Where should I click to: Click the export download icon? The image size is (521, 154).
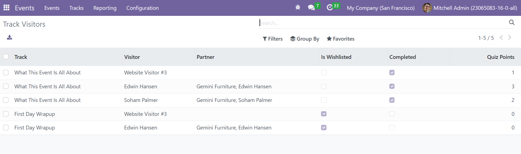point(10,37)
